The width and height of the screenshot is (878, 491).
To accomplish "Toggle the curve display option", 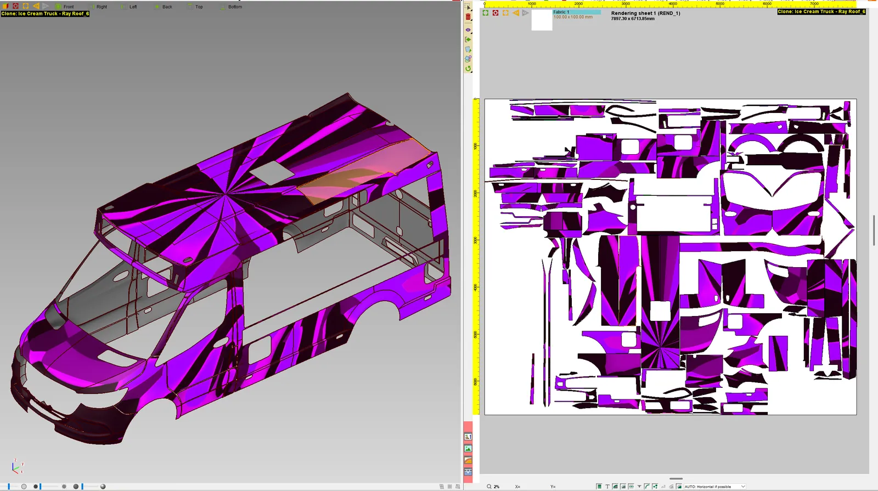I will click(x=647, y=487).
